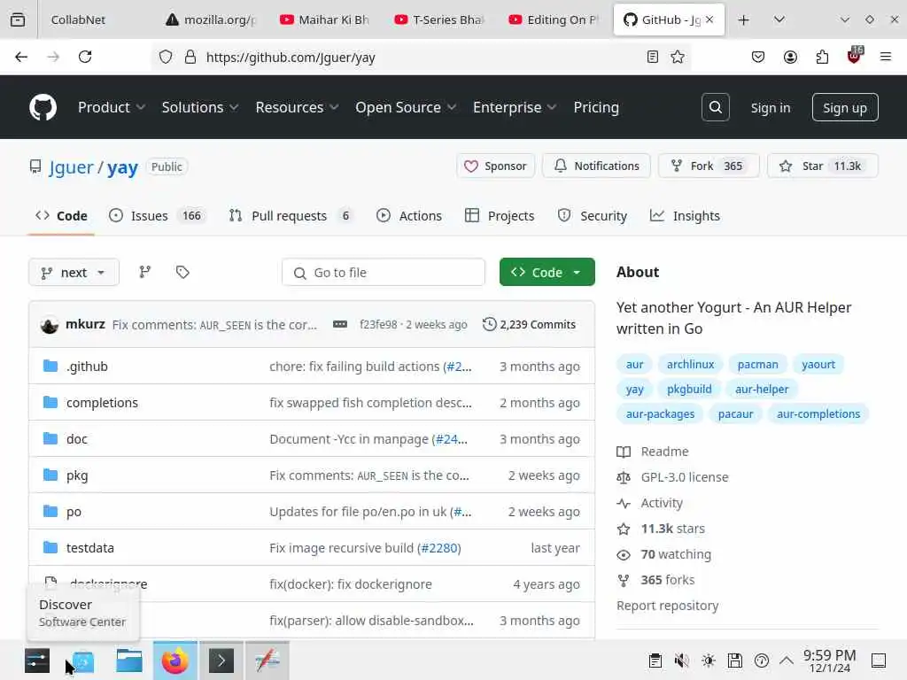Expand Resources dropdown
Viewport: 907px width, 680px height.
[297, 107]
